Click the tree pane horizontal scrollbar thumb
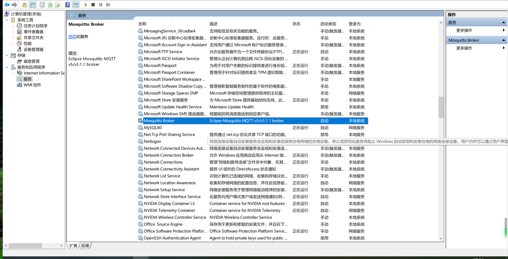Screen dimensions: 508x259 coord(25,246)
